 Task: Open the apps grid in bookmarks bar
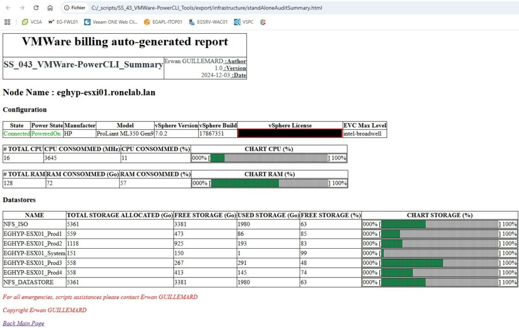click(x=7, y=22)
